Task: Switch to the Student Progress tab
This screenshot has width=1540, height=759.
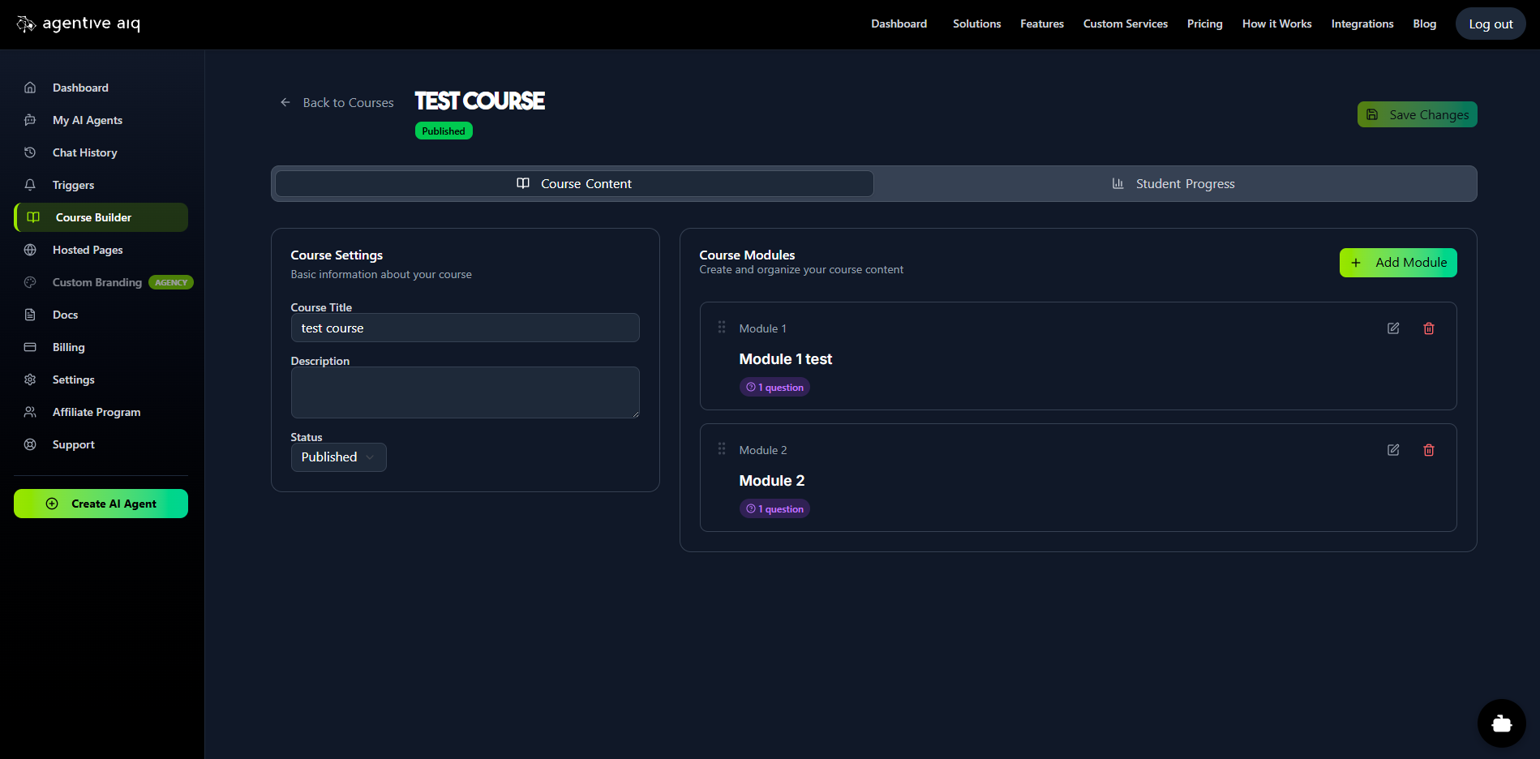Action: pos(1186,183)
